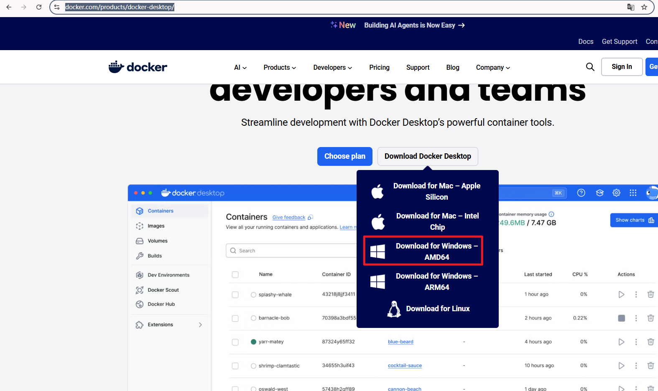Click the browser back arrow
This screenshot has width=658, height=391.
point(9,7)
